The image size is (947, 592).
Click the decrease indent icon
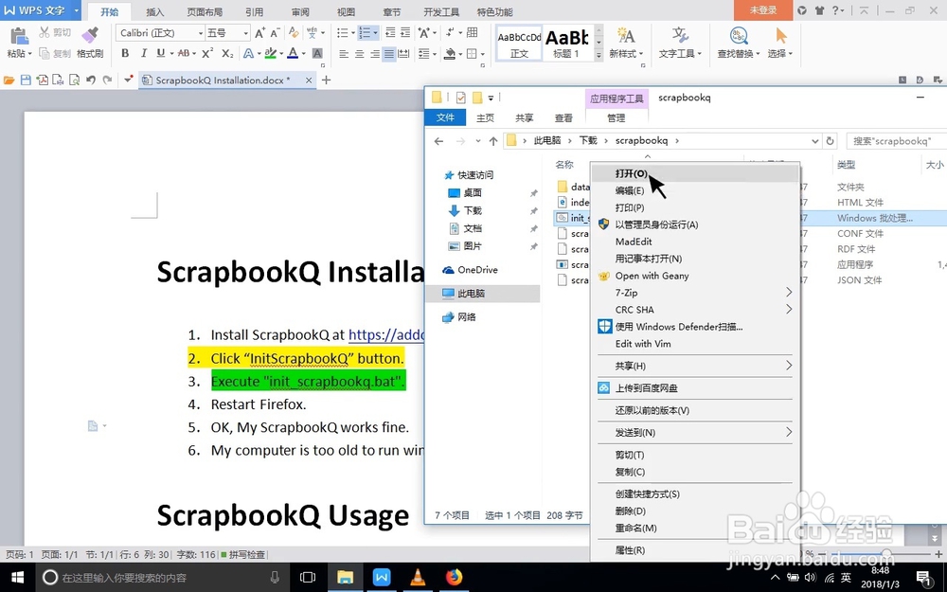tap(390, 32)
